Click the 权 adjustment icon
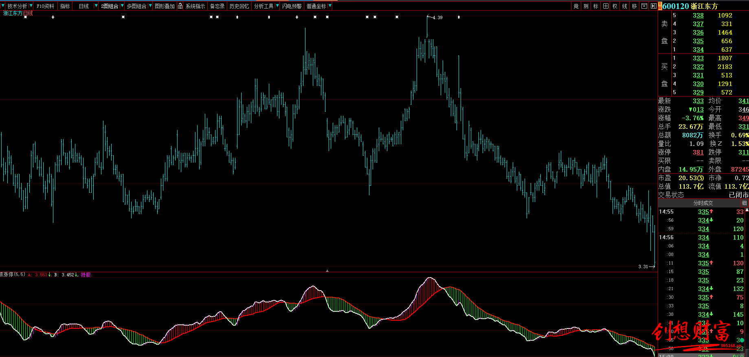 click(x=615, y=6)
